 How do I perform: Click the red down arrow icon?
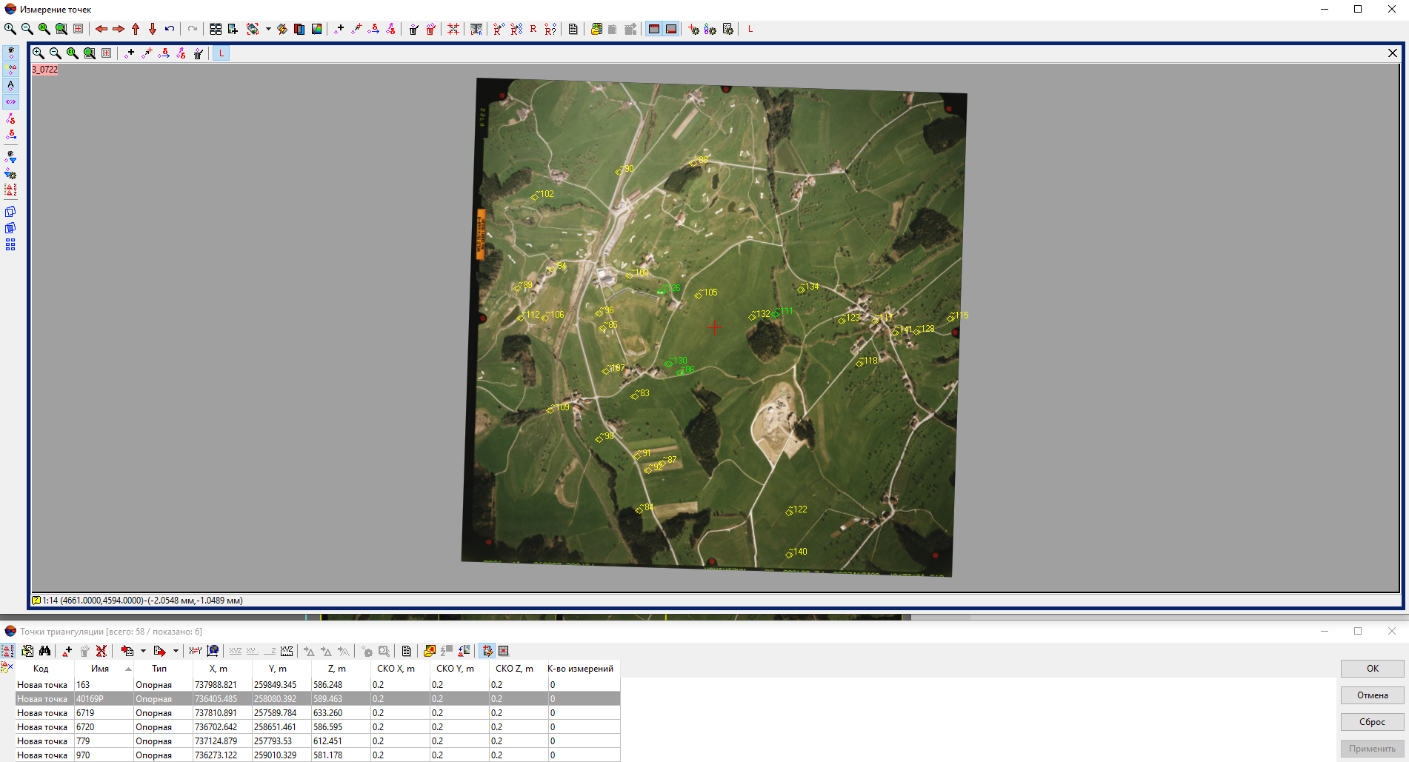tap(153, 29)
